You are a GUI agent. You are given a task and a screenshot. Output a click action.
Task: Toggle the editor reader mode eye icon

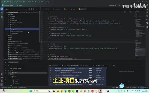(x=122, y=12)
